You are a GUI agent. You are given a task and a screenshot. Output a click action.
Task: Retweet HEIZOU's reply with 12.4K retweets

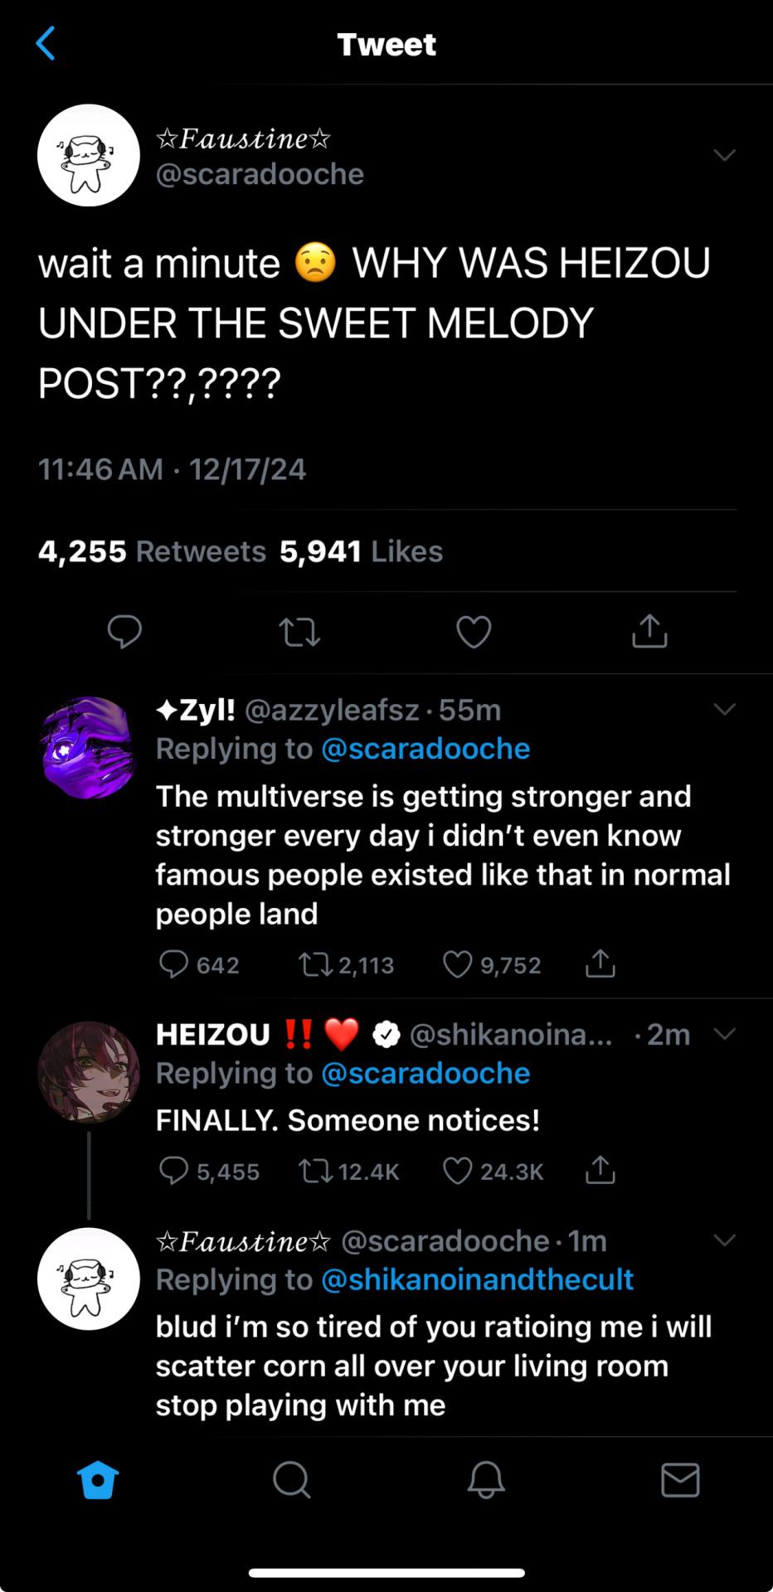[315, 1171]
